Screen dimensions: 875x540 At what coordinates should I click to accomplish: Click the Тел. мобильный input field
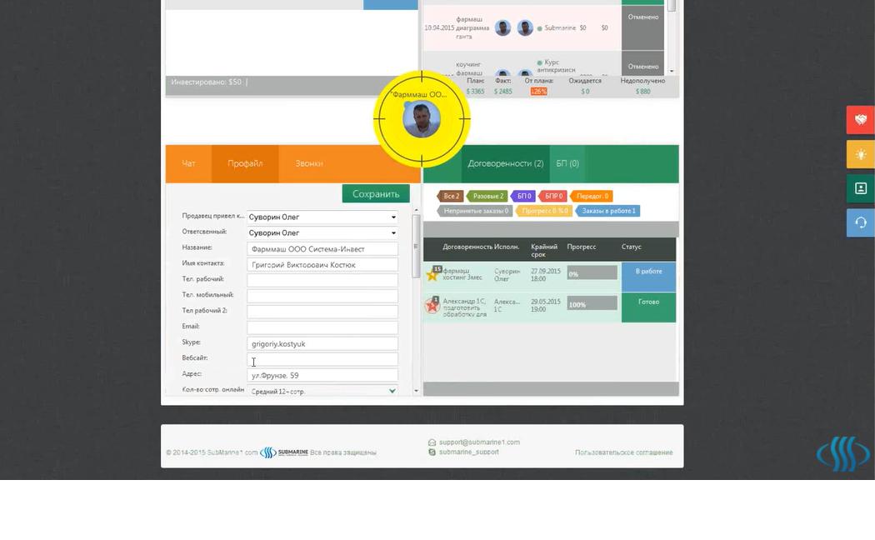point(322,296)
